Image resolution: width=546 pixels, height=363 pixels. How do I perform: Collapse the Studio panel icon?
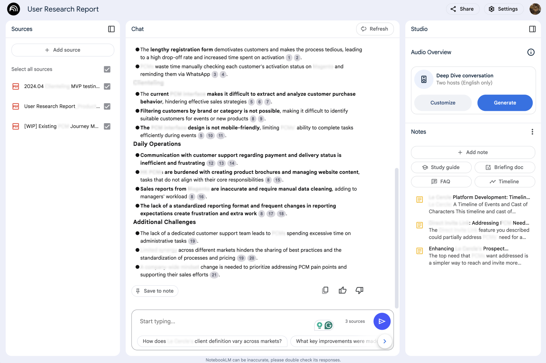point(532,29)
